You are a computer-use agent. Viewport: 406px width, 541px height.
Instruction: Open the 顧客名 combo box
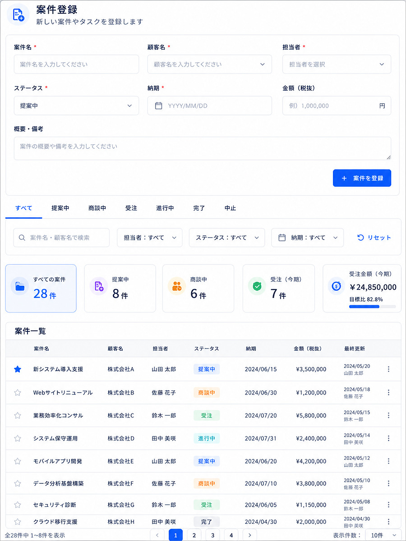pos(210,64)
